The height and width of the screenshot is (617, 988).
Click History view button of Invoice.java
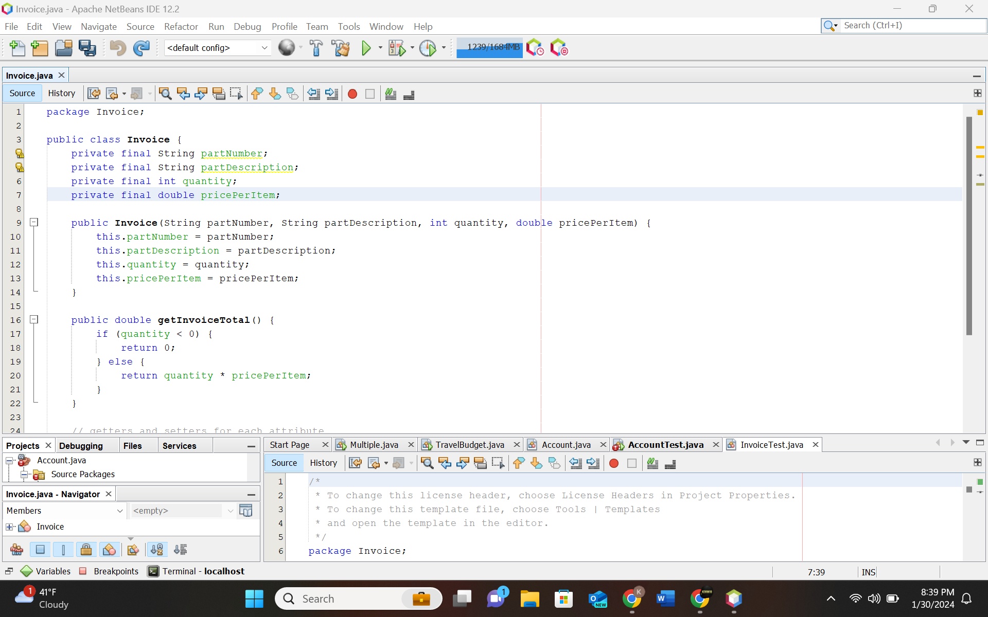point(62,93)
